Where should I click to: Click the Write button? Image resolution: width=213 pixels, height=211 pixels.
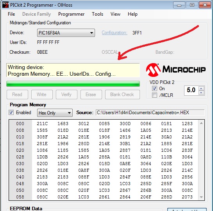click(x=42, y=95)
